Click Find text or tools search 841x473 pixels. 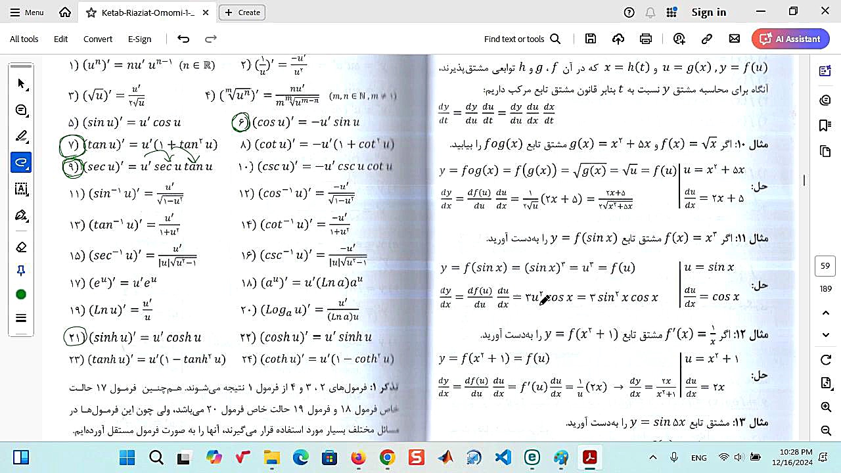522,39
